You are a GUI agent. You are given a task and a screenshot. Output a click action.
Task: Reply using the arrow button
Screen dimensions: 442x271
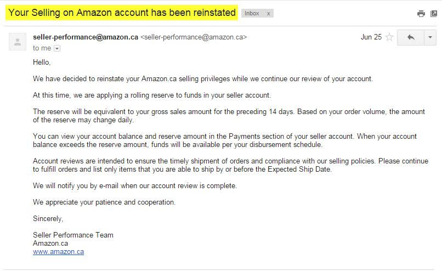click(x=411, y=37)
